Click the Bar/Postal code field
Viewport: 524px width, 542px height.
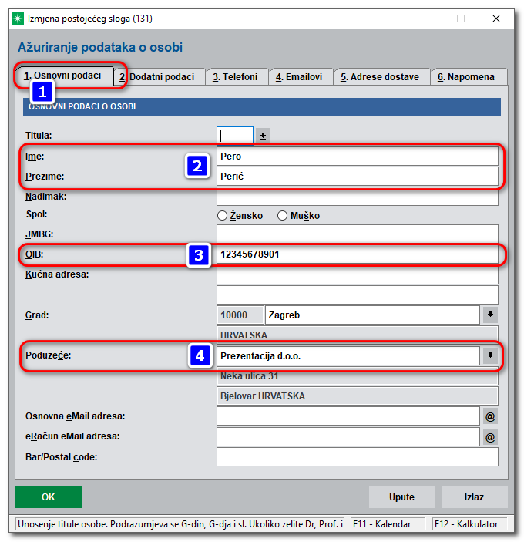pos(357,457)
